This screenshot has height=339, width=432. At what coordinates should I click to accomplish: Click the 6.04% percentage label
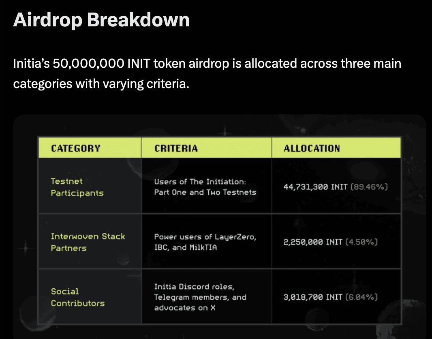[361, 297]
